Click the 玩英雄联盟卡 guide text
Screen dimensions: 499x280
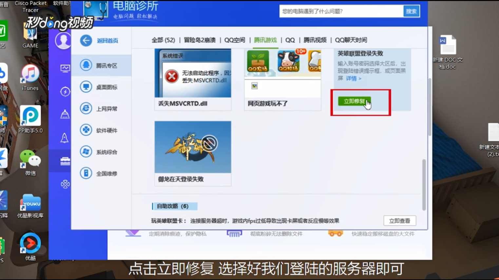245,221
